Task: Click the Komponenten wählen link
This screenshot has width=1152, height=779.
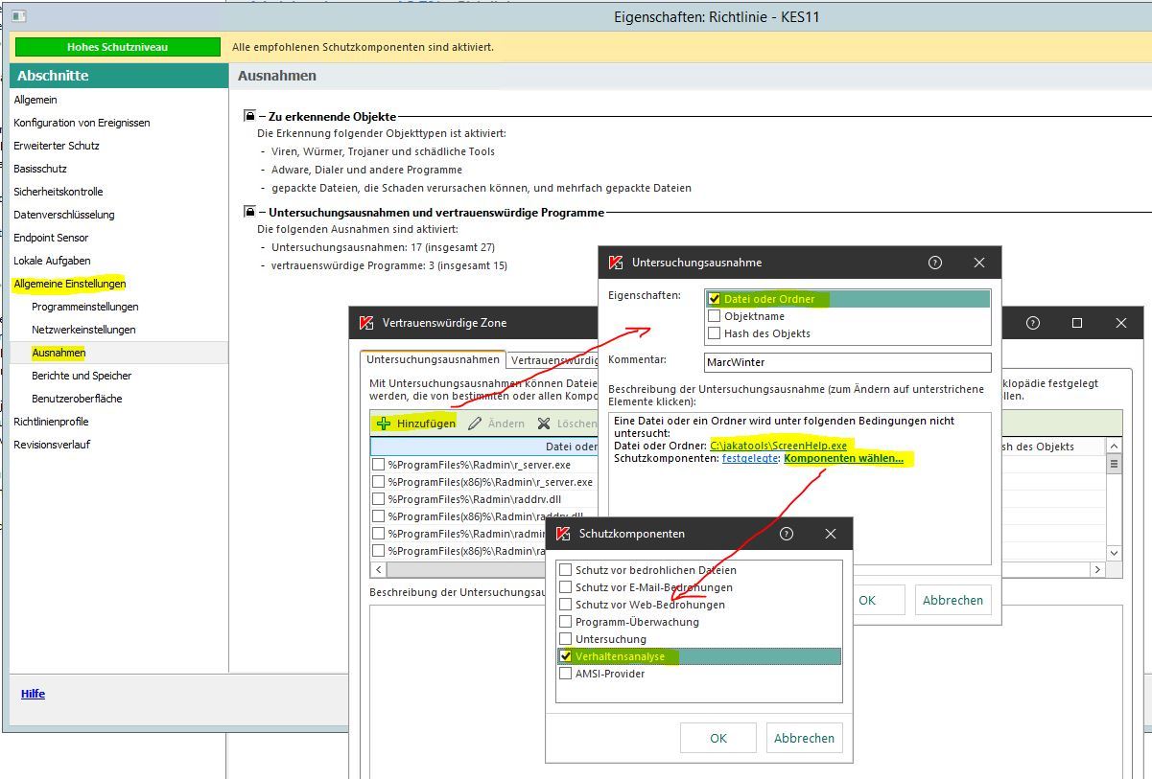Action: [x=843, y=459]
